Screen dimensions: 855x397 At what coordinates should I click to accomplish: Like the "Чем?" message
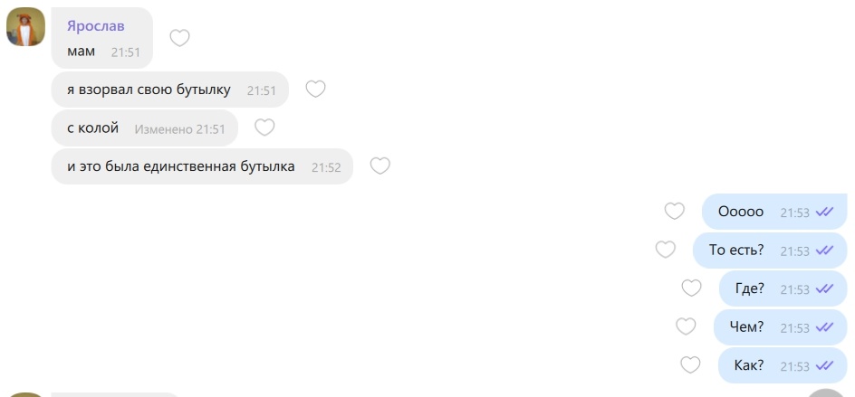click(686, 326)
